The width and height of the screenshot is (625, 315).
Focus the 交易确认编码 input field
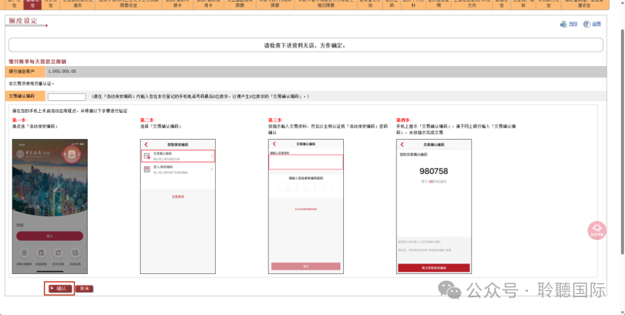pos(67,97)
